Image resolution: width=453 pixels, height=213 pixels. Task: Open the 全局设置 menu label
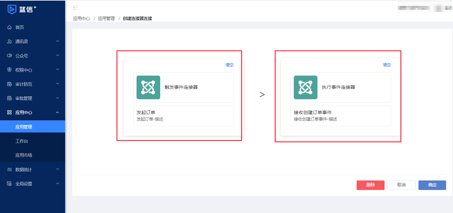[24, 184]
